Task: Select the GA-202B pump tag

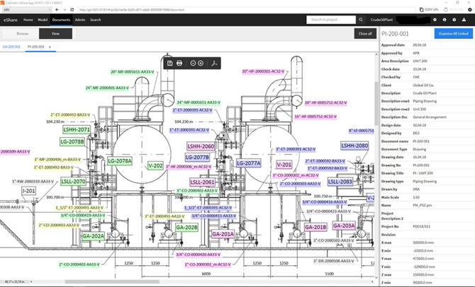Action: (186, 228)
